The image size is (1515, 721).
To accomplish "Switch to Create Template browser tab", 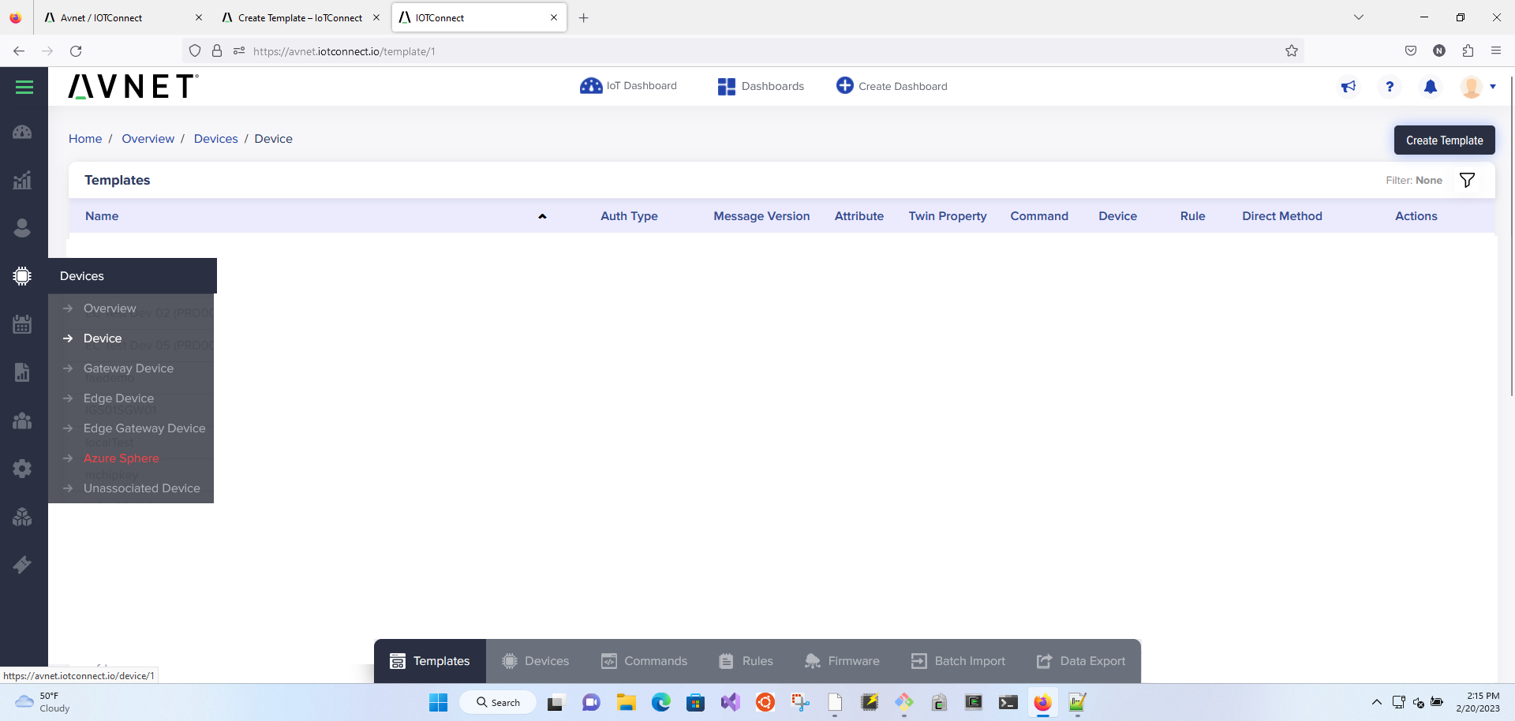I will pos(300,17).
